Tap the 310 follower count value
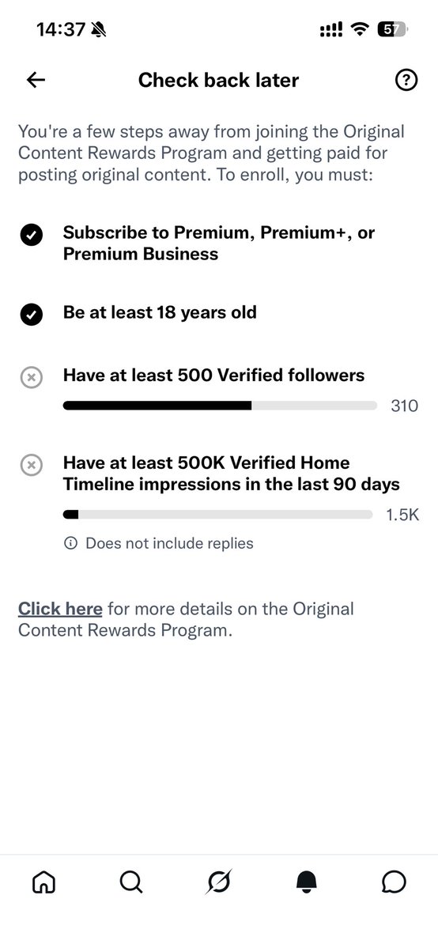 (x=404, y=406)
